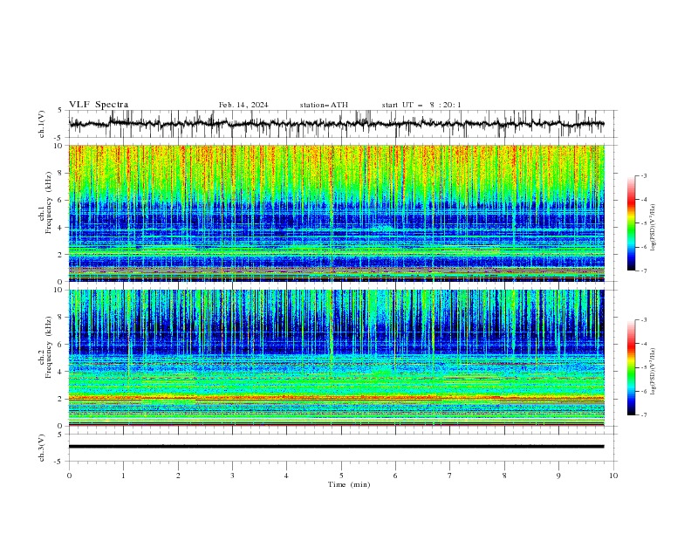Click the "3" minute tick label

[x=232, y=476]
